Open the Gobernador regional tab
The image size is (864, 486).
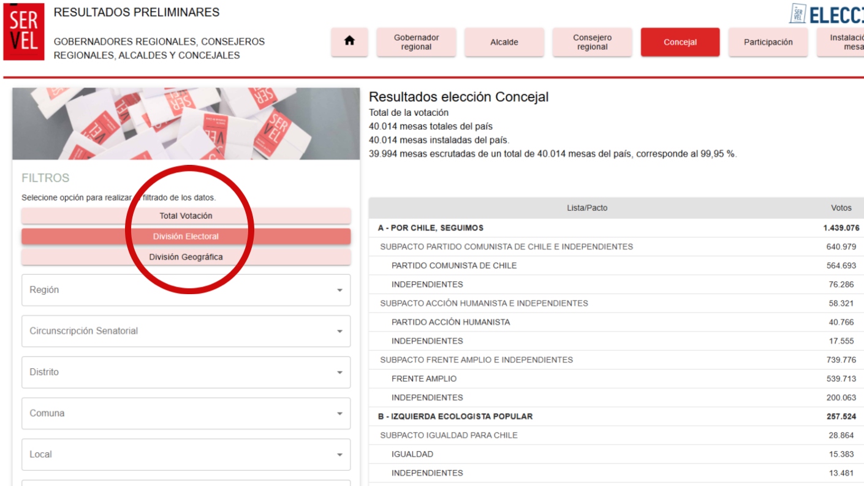(x=416, y=42)
